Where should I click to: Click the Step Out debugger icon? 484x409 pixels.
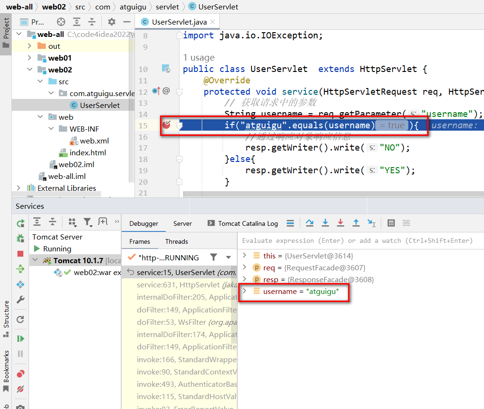tap(356, 223)
